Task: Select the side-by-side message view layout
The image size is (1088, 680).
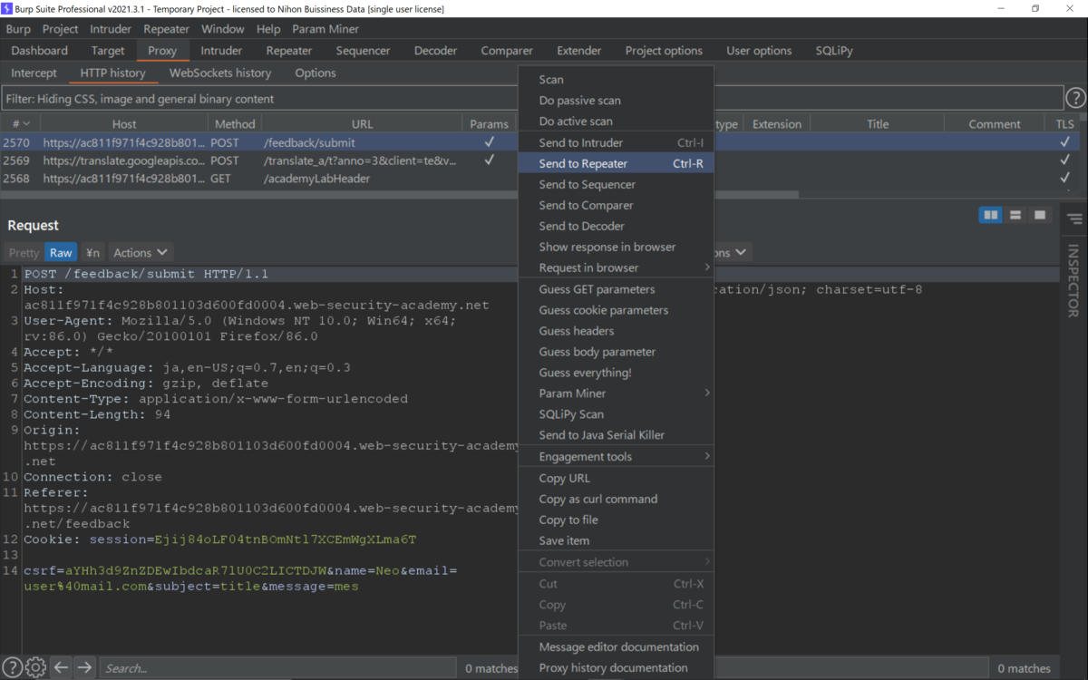Action: pos(990,215)
